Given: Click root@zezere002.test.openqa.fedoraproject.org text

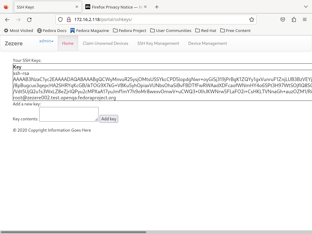Looking at the screenshot, I should pos(65,98).
